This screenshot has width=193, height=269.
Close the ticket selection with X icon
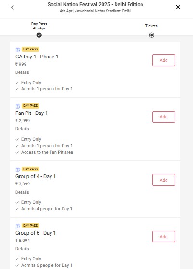pyautogui.click(x=178, y=7)
